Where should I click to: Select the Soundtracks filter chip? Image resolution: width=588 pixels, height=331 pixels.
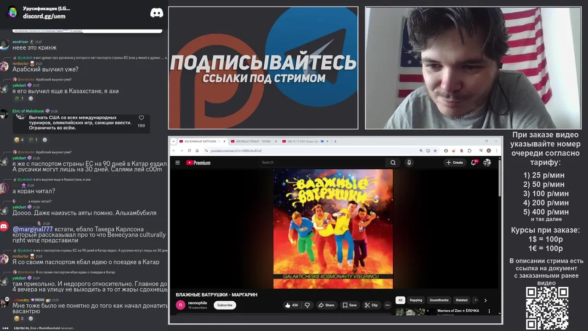click(x=439, y=300)
